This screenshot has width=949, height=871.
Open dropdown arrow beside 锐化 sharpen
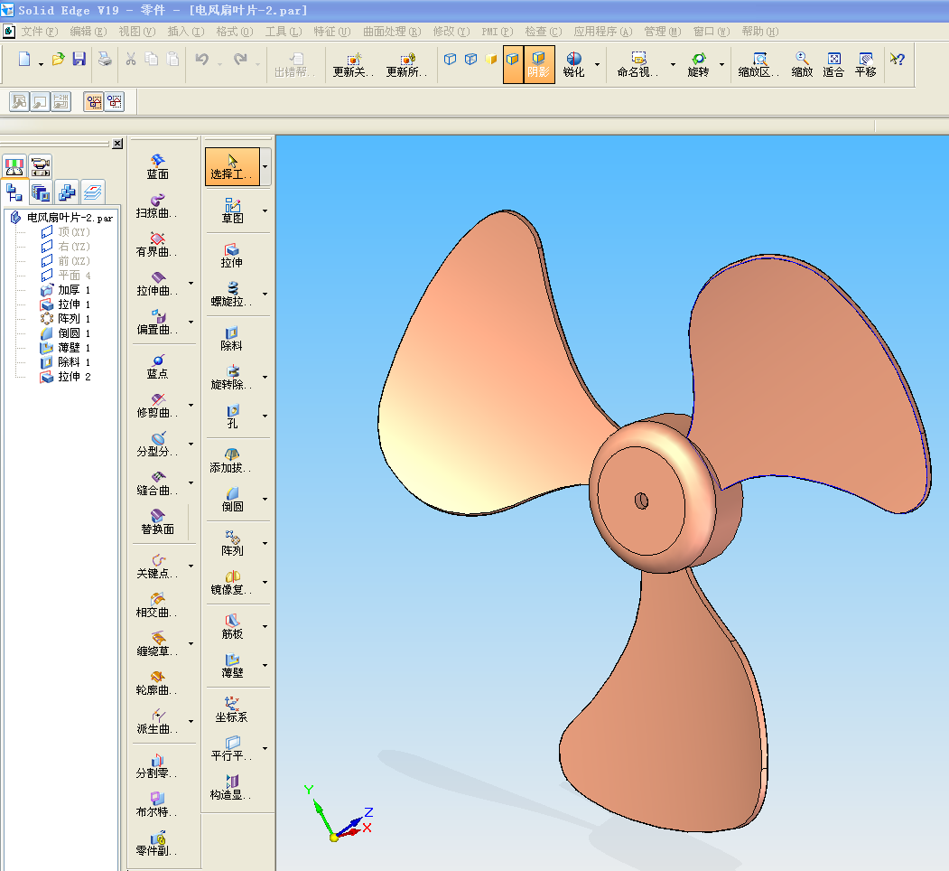click(598, 64)
